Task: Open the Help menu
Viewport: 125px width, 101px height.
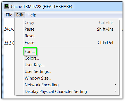Action: (32, 15)
